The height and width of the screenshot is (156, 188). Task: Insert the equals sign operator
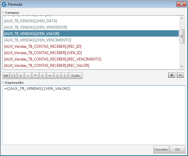(50, 75)
